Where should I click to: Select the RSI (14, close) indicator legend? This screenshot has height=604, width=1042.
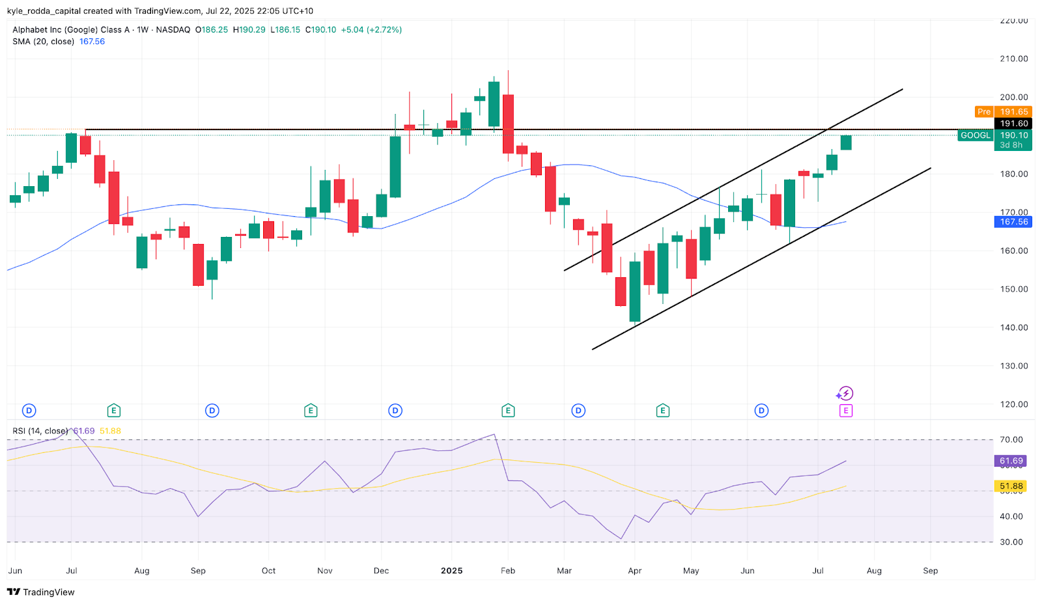tap(40, 431)
